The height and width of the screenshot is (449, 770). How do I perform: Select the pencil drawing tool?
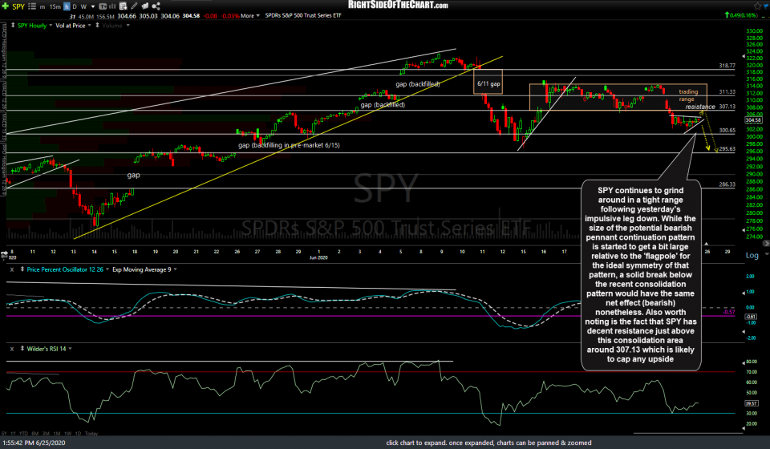pyautogui.click(x=134, y=6)
